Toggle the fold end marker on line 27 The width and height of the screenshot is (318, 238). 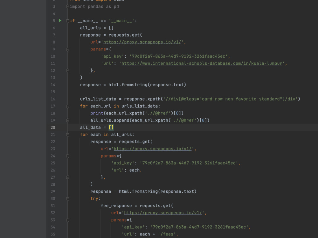coord(68,177)
